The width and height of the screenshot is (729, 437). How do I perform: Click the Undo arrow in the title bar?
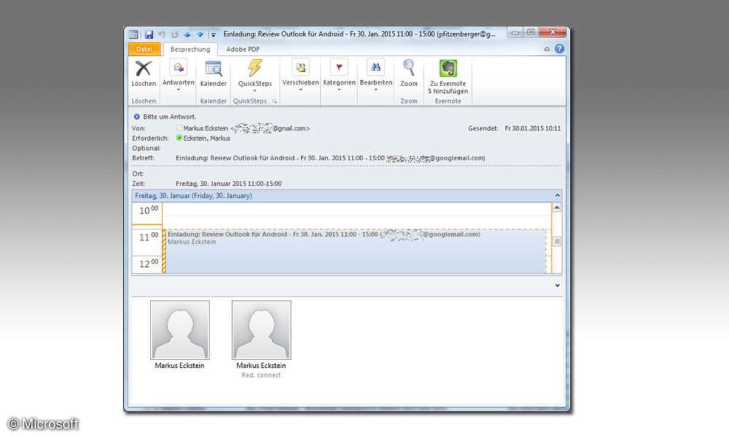(x=162, y=35)
